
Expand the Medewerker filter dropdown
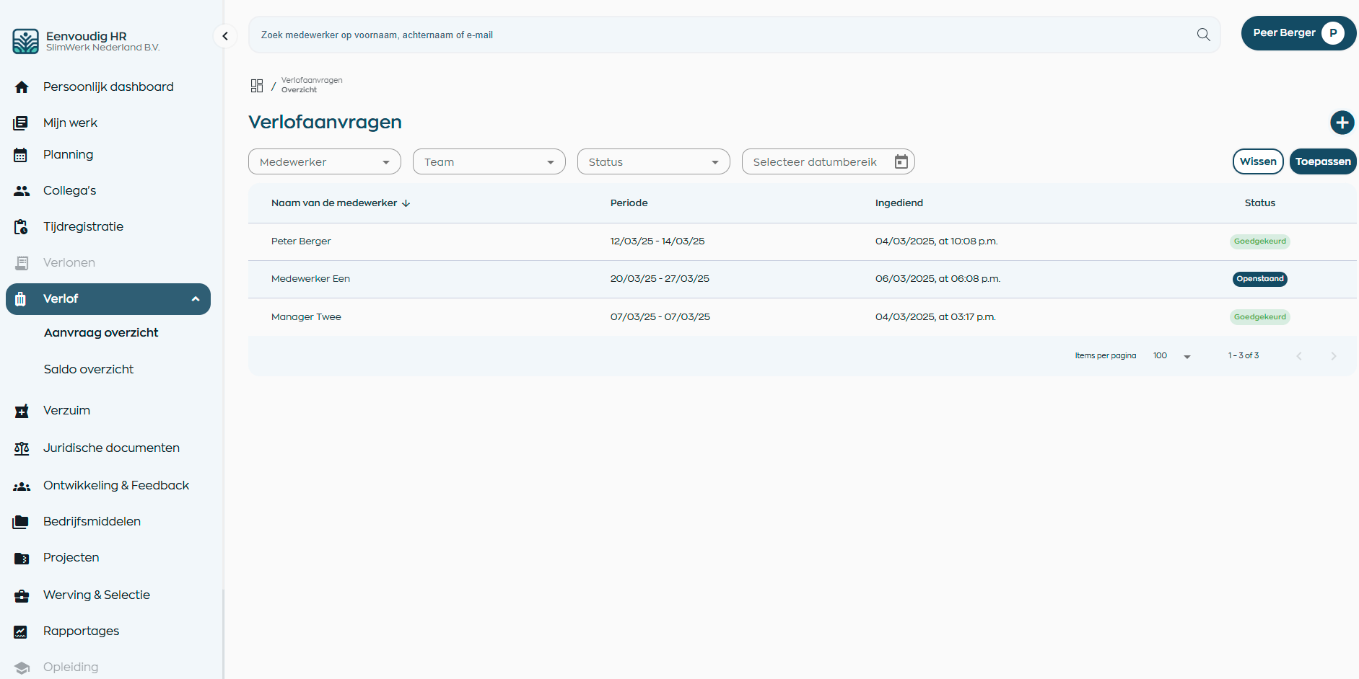(x=324, y=162)
